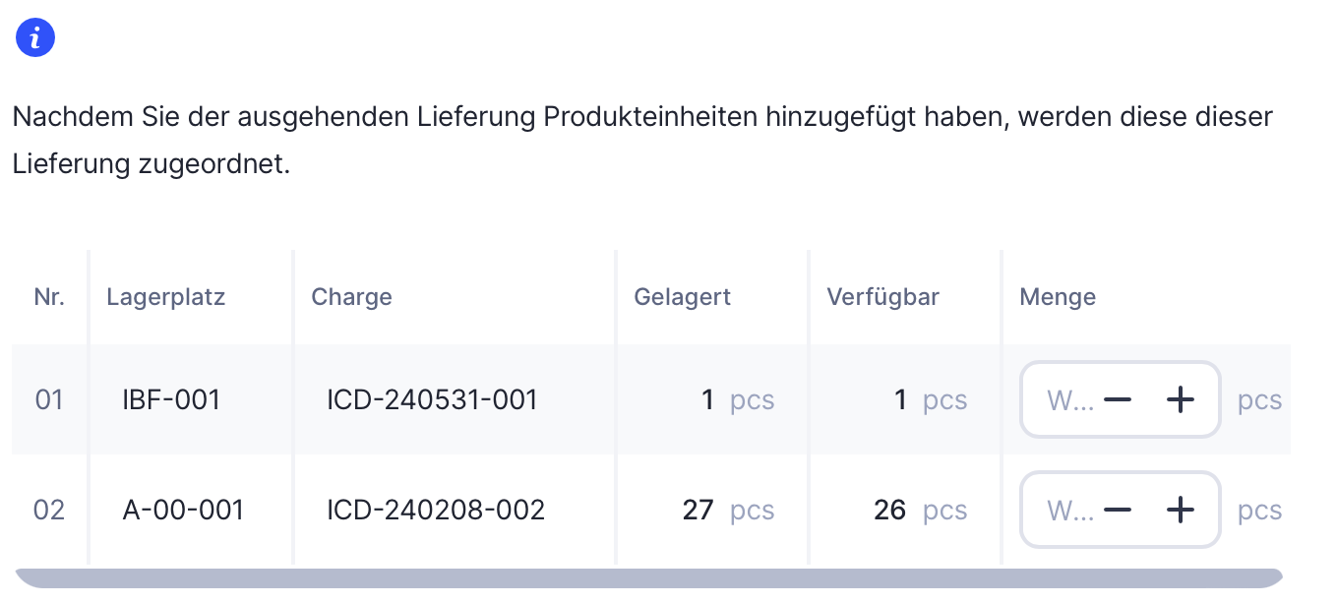Click the Lagerplatz column header
The width and height of the screenshot is (1336, 604).
pyautogui.click(x=165, y=297)
